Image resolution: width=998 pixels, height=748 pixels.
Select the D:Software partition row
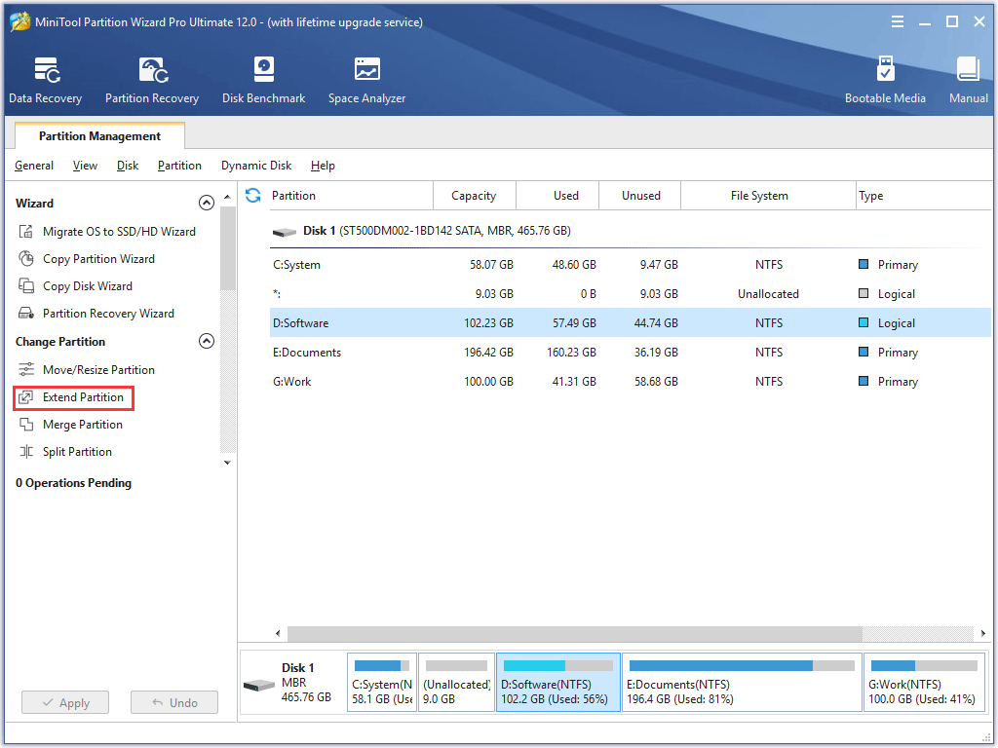[631, 323]
